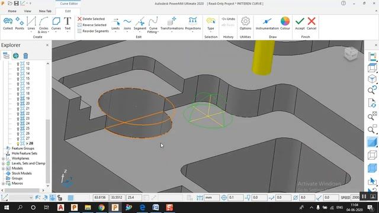Select Stock Models in Explorer
The image size is (379, 213).
pos(21,173)
